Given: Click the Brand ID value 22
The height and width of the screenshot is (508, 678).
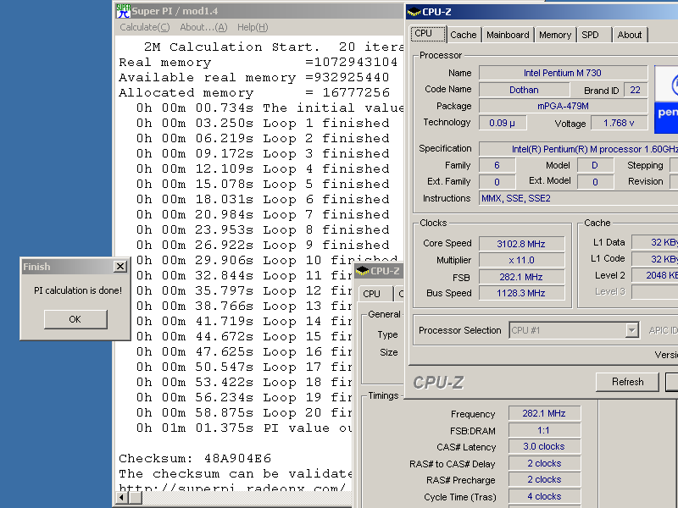Looking at the screenshot, I should tap(636, 90).
